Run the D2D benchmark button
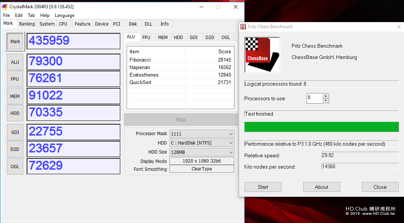Screen dimensions: 404x223 pyautogui.click(x=15, y=149)
